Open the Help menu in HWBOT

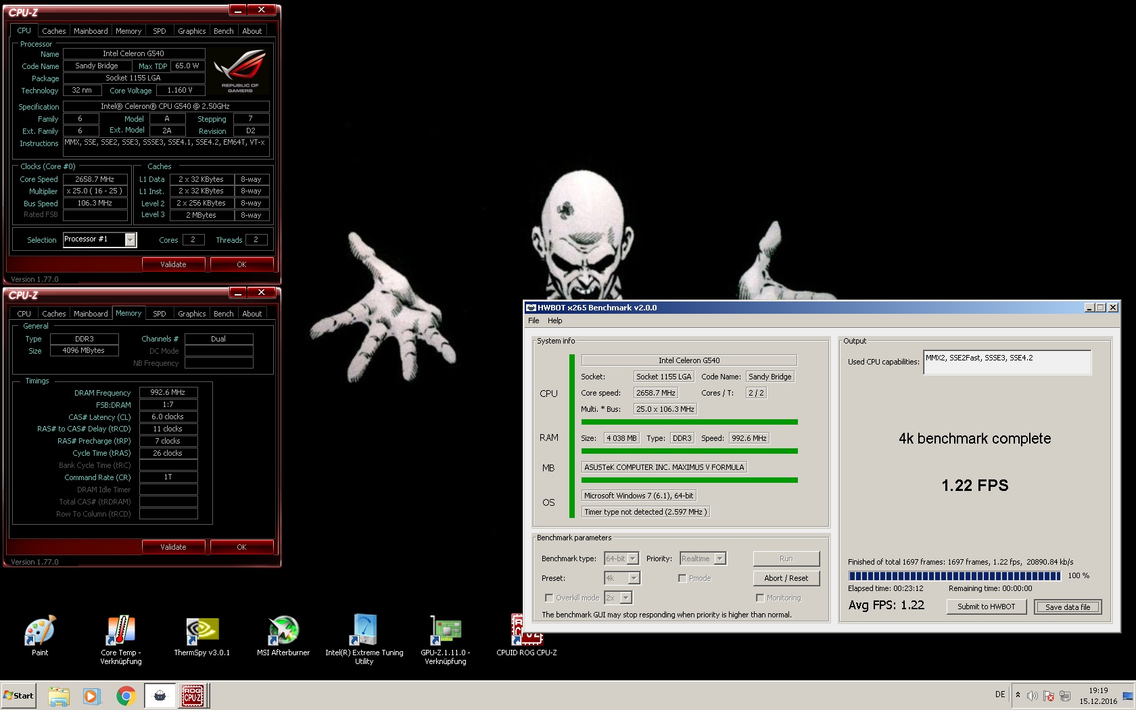555,321
